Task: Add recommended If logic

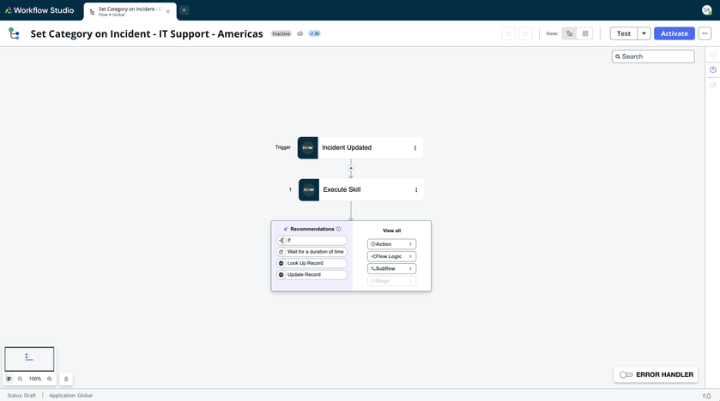Action: point(312,241)
